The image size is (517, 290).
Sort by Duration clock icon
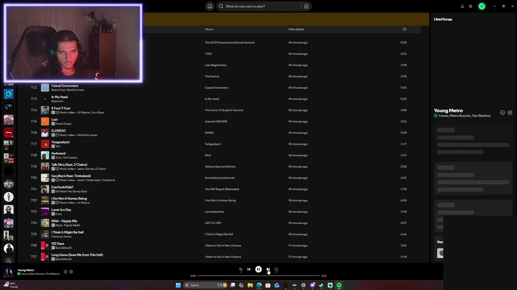tap(404, 29)
